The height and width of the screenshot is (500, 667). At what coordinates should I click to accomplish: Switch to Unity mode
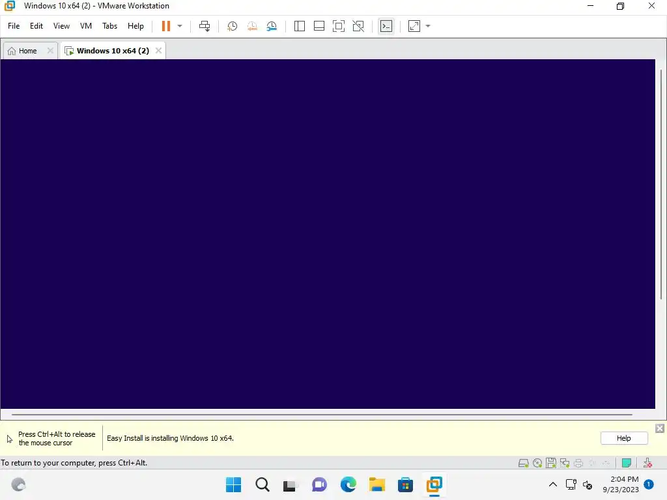point(359,26)
